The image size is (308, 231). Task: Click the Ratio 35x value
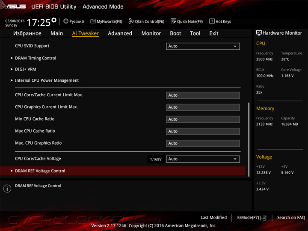pyautogui.click(x=259, y=92)
